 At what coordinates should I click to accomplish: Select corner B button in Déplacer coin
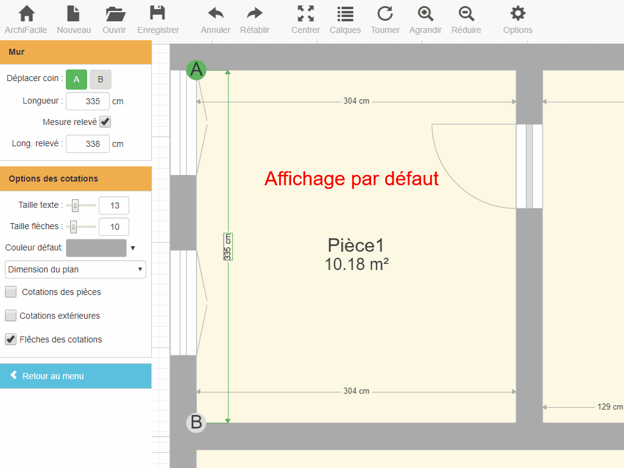pyautogui.click(x=101, y=79)
